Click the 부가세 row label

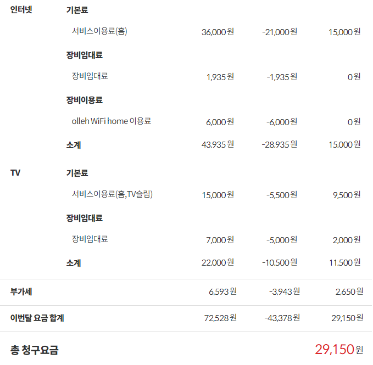[21, 291]
